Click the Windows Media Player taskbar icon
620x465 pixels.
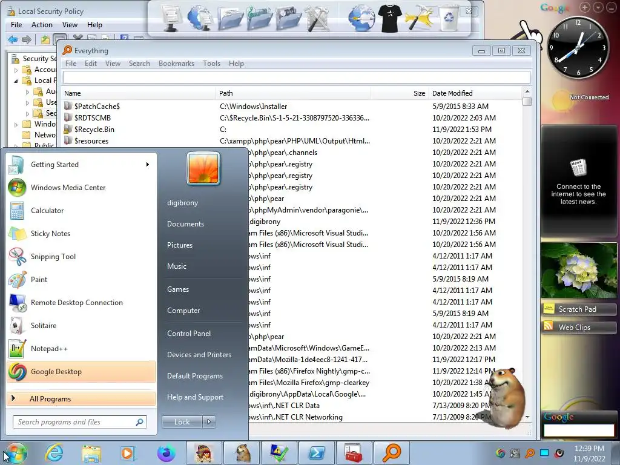click(x=128, y=452)
